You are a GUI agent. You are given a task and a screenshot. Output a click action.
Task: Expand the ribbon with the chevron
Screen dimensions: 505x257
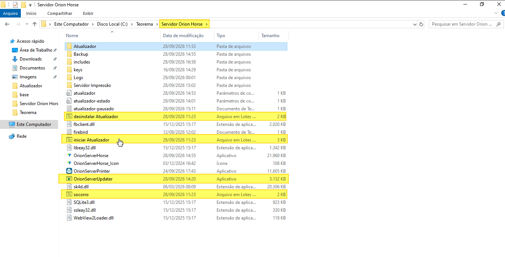point(496,13)
